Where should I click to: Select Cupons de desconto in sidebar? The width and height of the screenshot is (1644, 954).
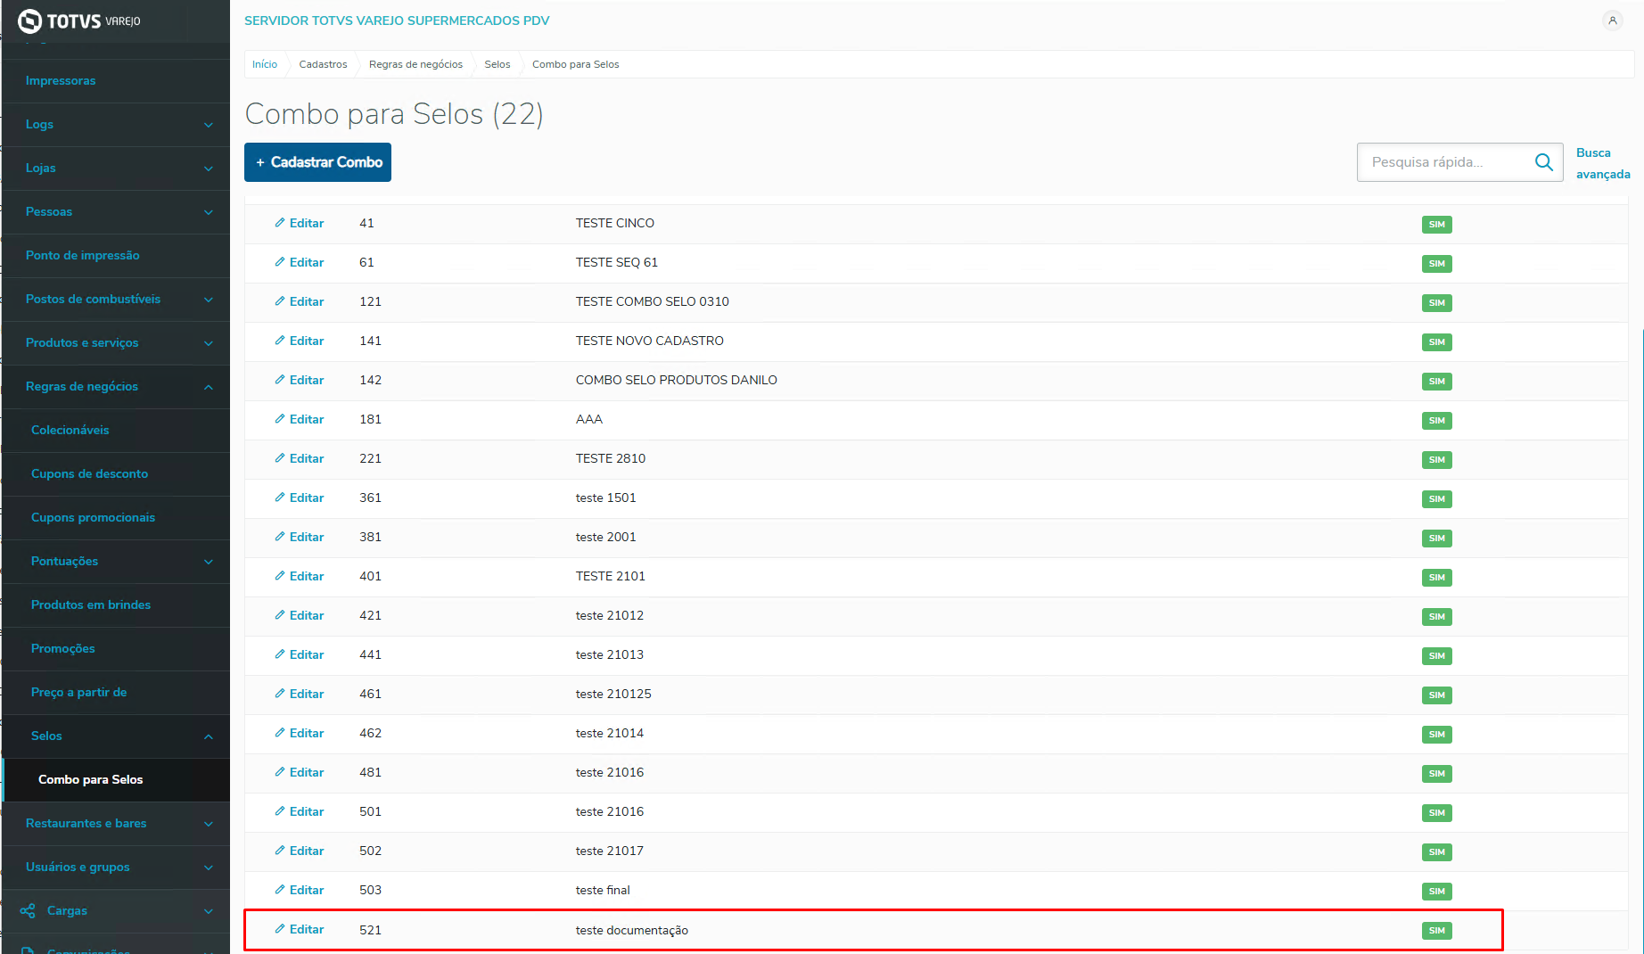point(90,474)
